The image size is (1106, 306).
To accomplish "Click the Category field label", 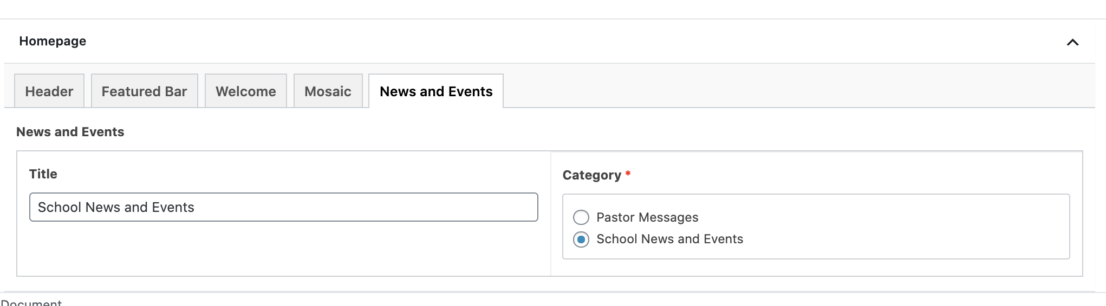I will (591, 175).
